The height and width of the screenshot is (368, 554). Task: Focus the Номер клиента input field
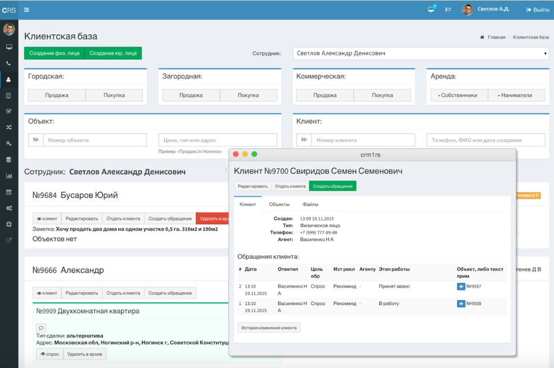tap(363, 140)
